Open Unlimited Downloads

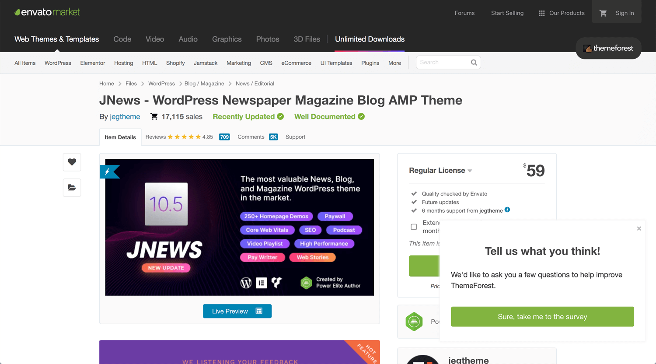coord(370,39)
